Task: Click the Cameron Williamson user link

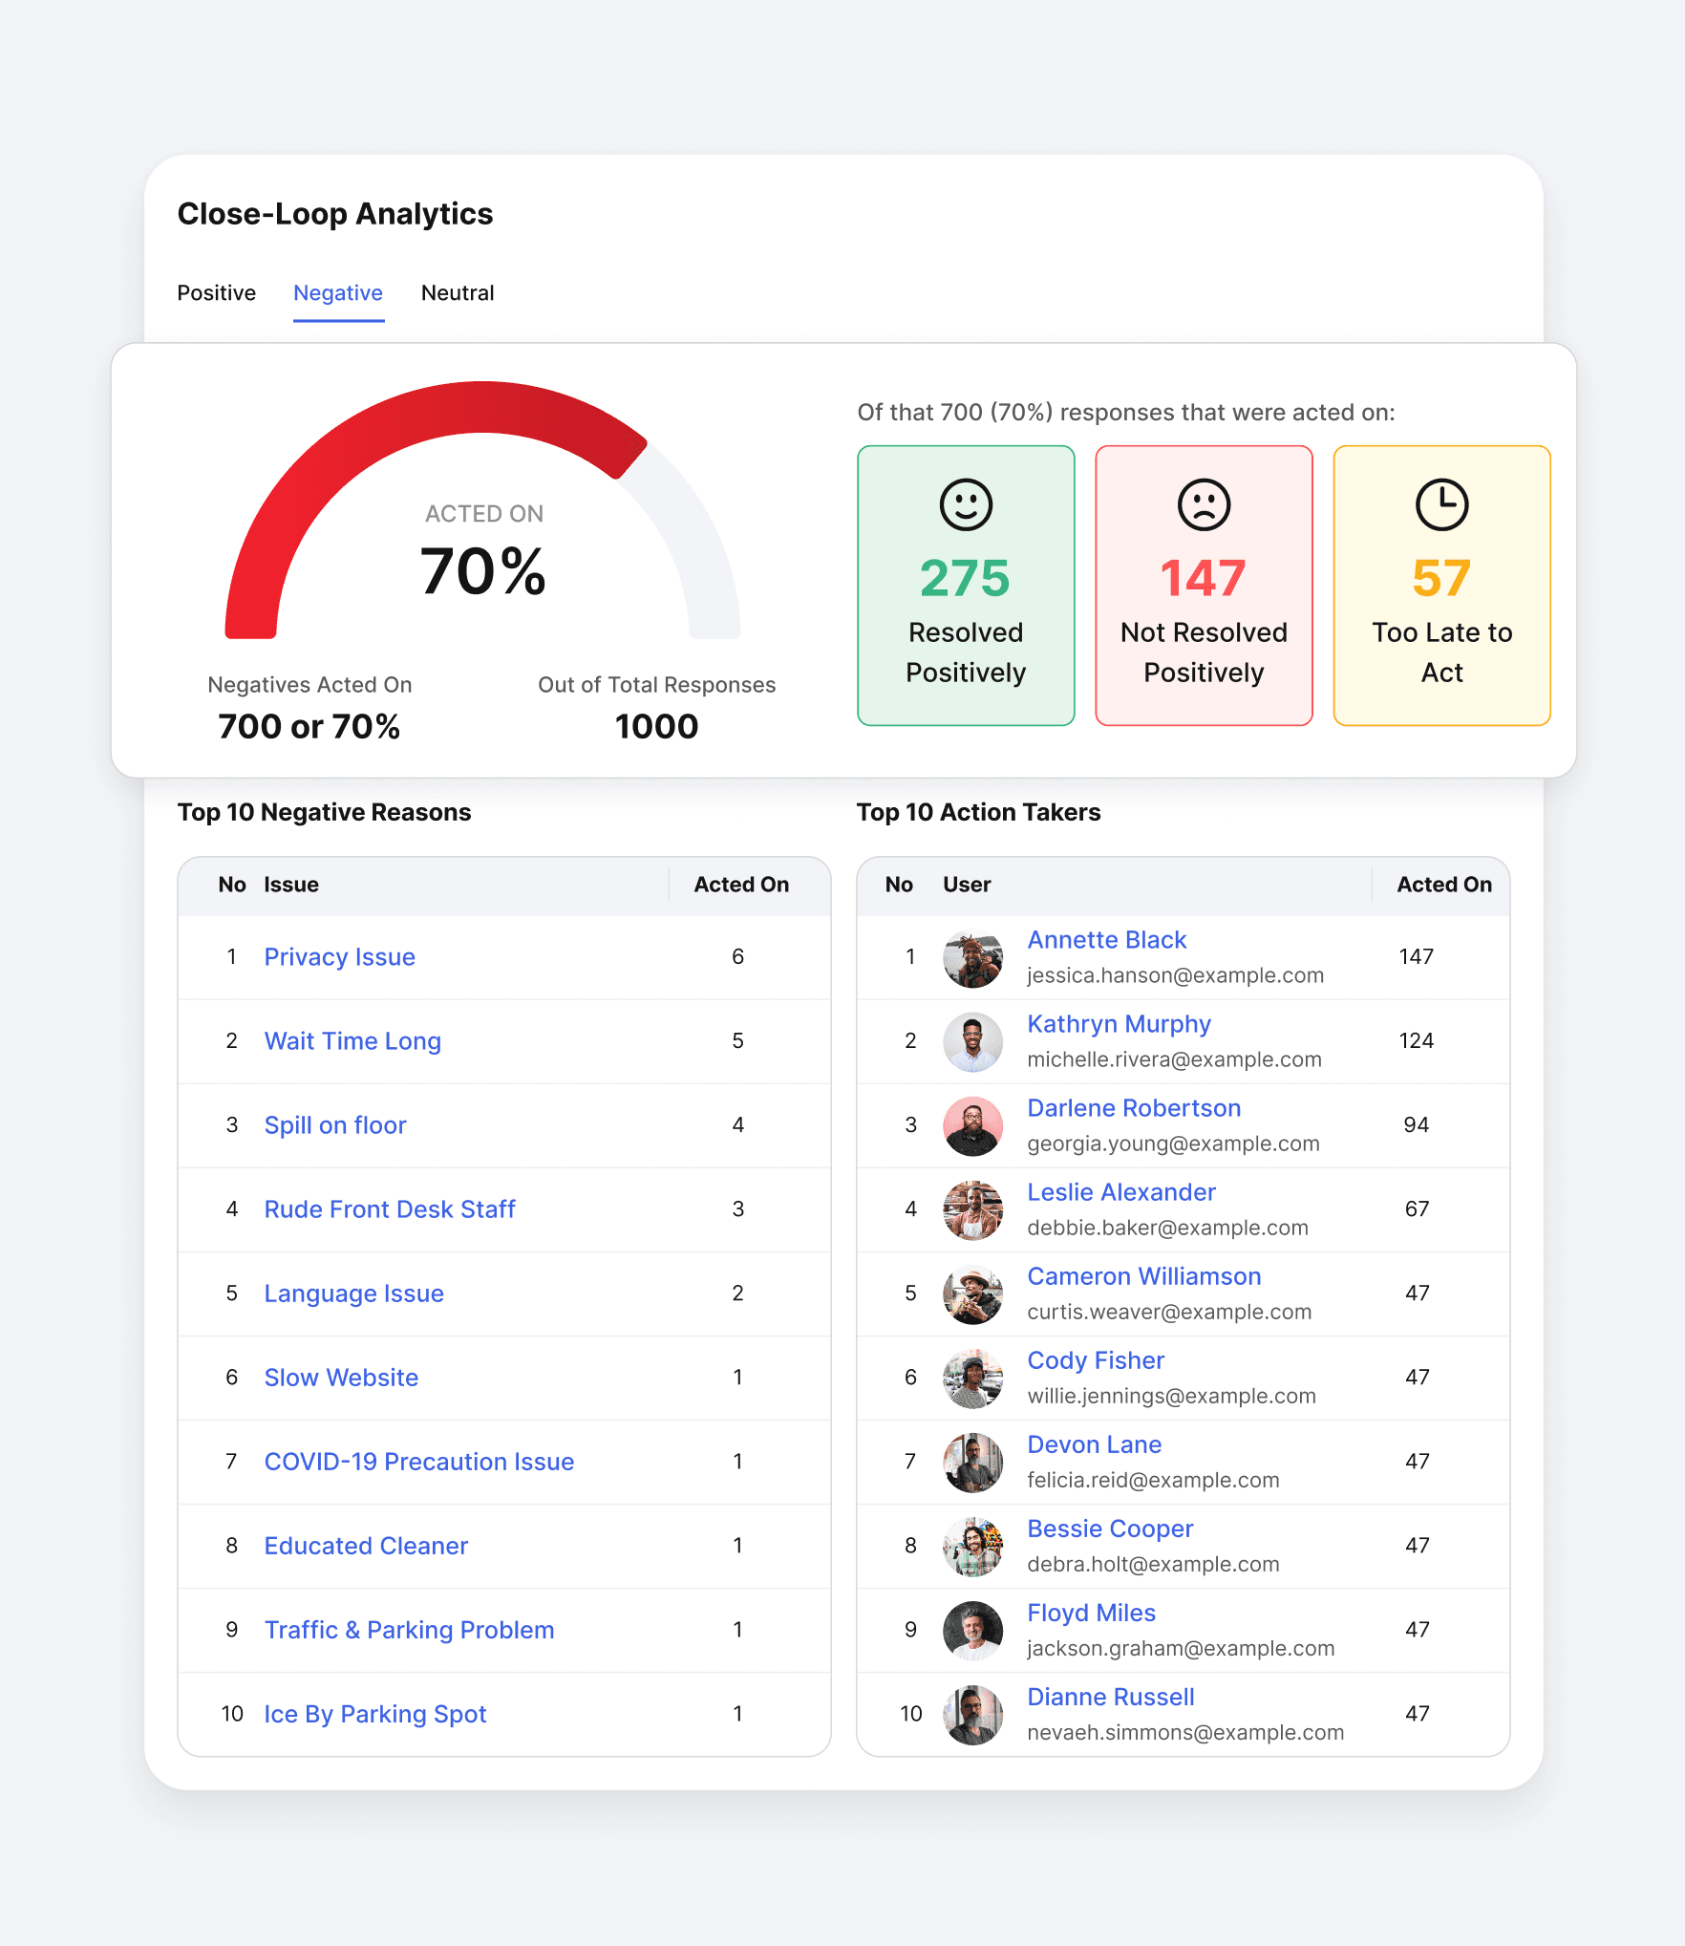Action: [1143, 1276]
